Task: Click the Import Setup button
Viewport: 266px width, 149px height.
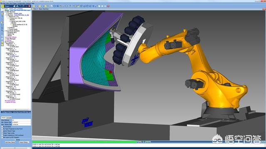Action: (24, 142)
